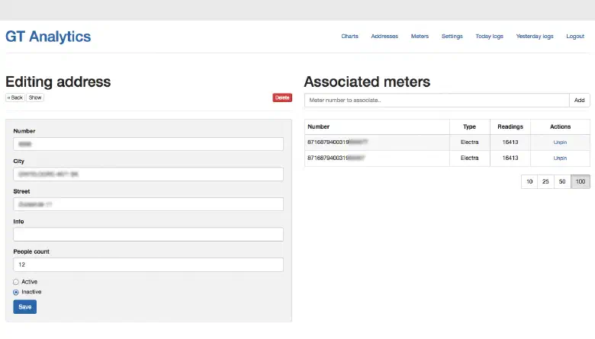Click Logout link

(x=575, y=37)
